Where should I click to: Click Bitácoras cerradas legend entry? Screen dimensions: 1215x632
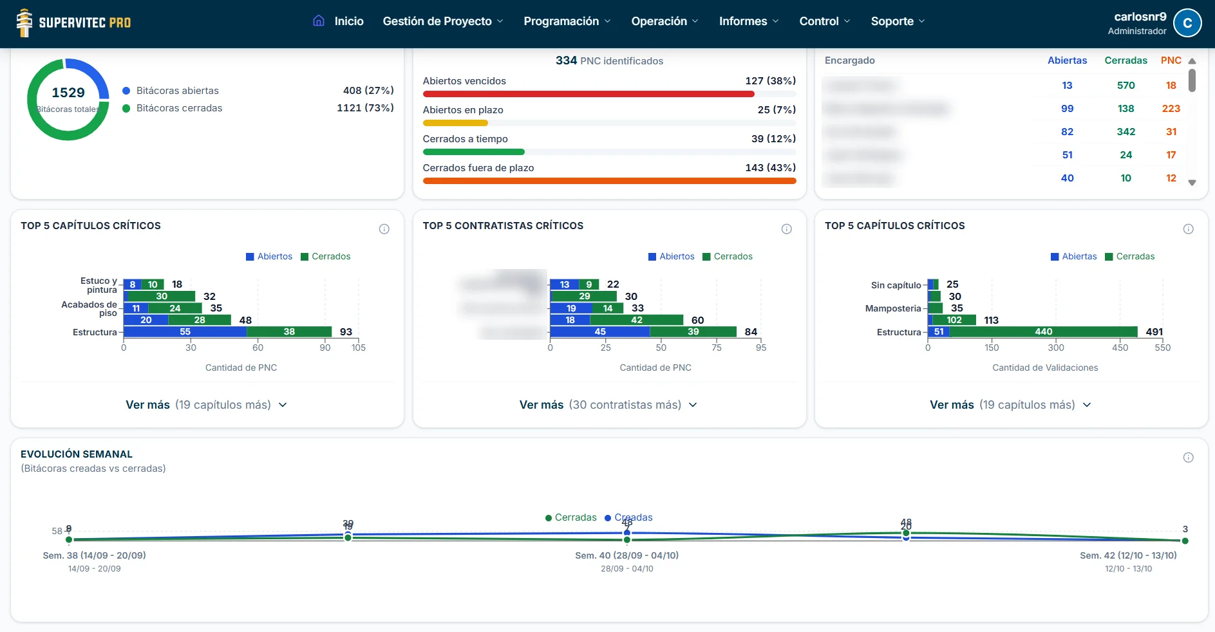[173, 108]
